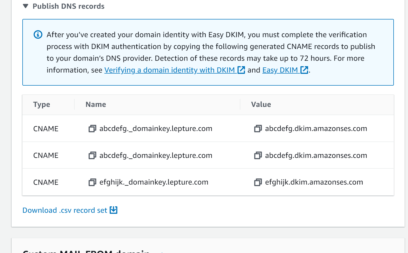Click the efghijk._domainkey.lepture.com text
Viewport: 408px width, 253px height.
pyautogui.click(x=154, y=182)
